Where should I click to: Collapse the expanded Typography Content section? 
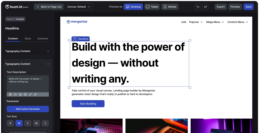[48, 64]
